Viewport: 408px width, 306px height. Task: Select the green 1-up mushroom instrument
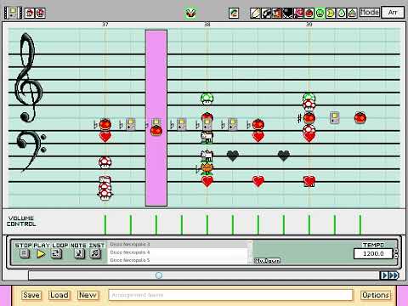(x=320, y=13)
